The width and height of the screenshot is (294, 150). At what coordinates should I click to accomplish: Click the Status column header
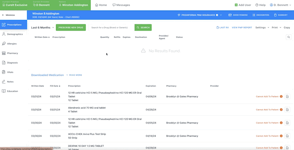(x=179, y=37)
